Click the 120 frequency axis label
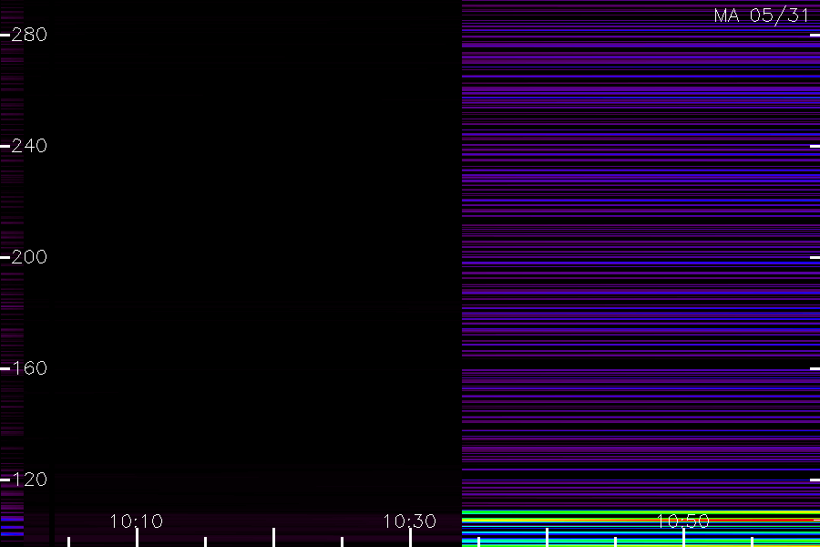Viewport: 820px width, 547px height. point(29,480)
